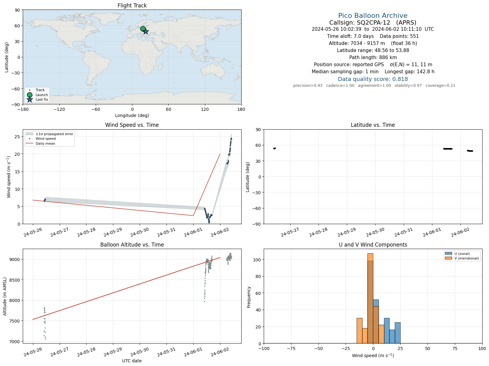Click "Path length: 886 km" text
The image size is (489, 366).
click(373, 58)
